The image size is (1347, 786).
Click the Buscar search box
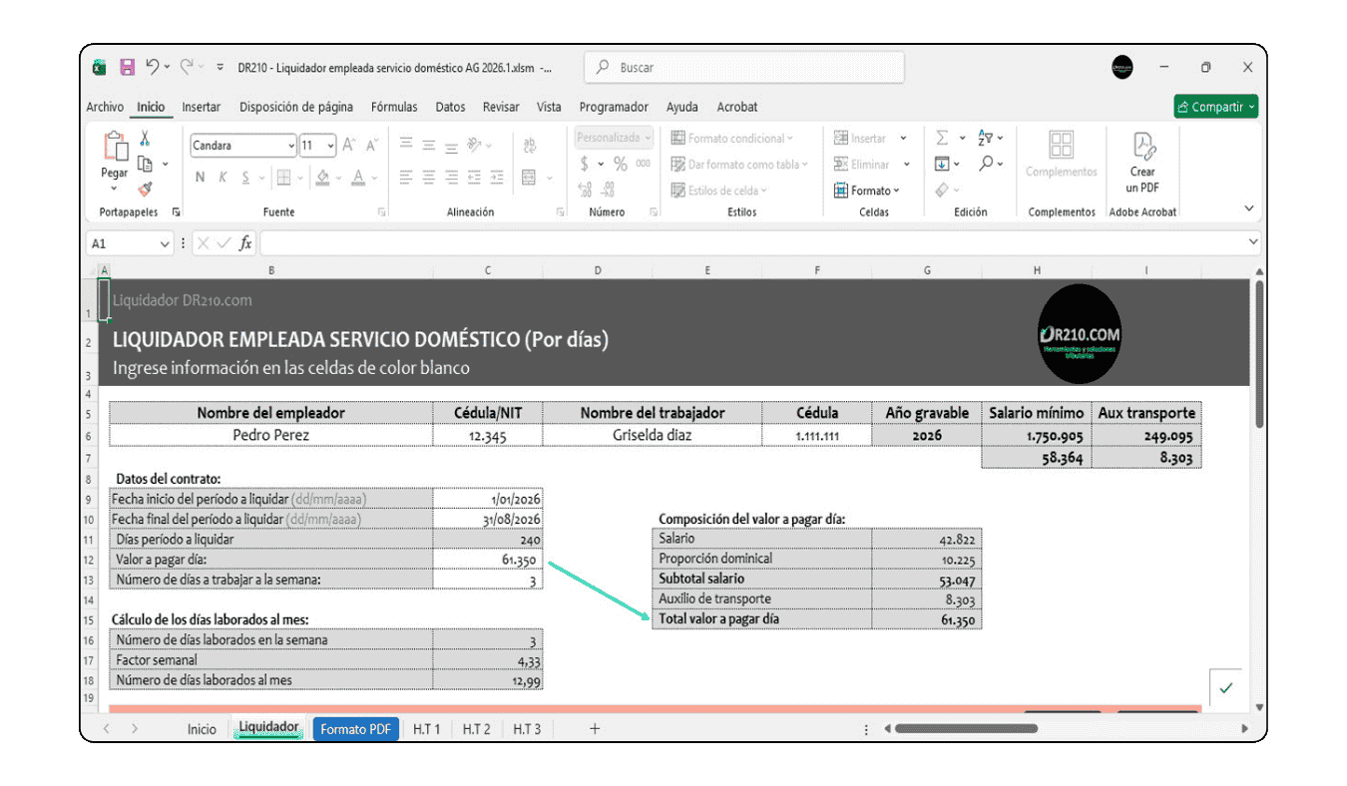[x=743, y=68]
